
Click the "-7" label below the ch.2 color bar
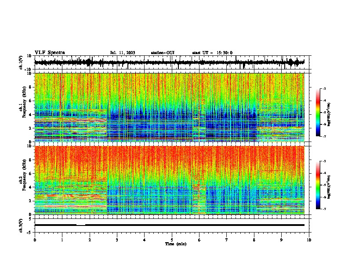[x=324, y=209]
